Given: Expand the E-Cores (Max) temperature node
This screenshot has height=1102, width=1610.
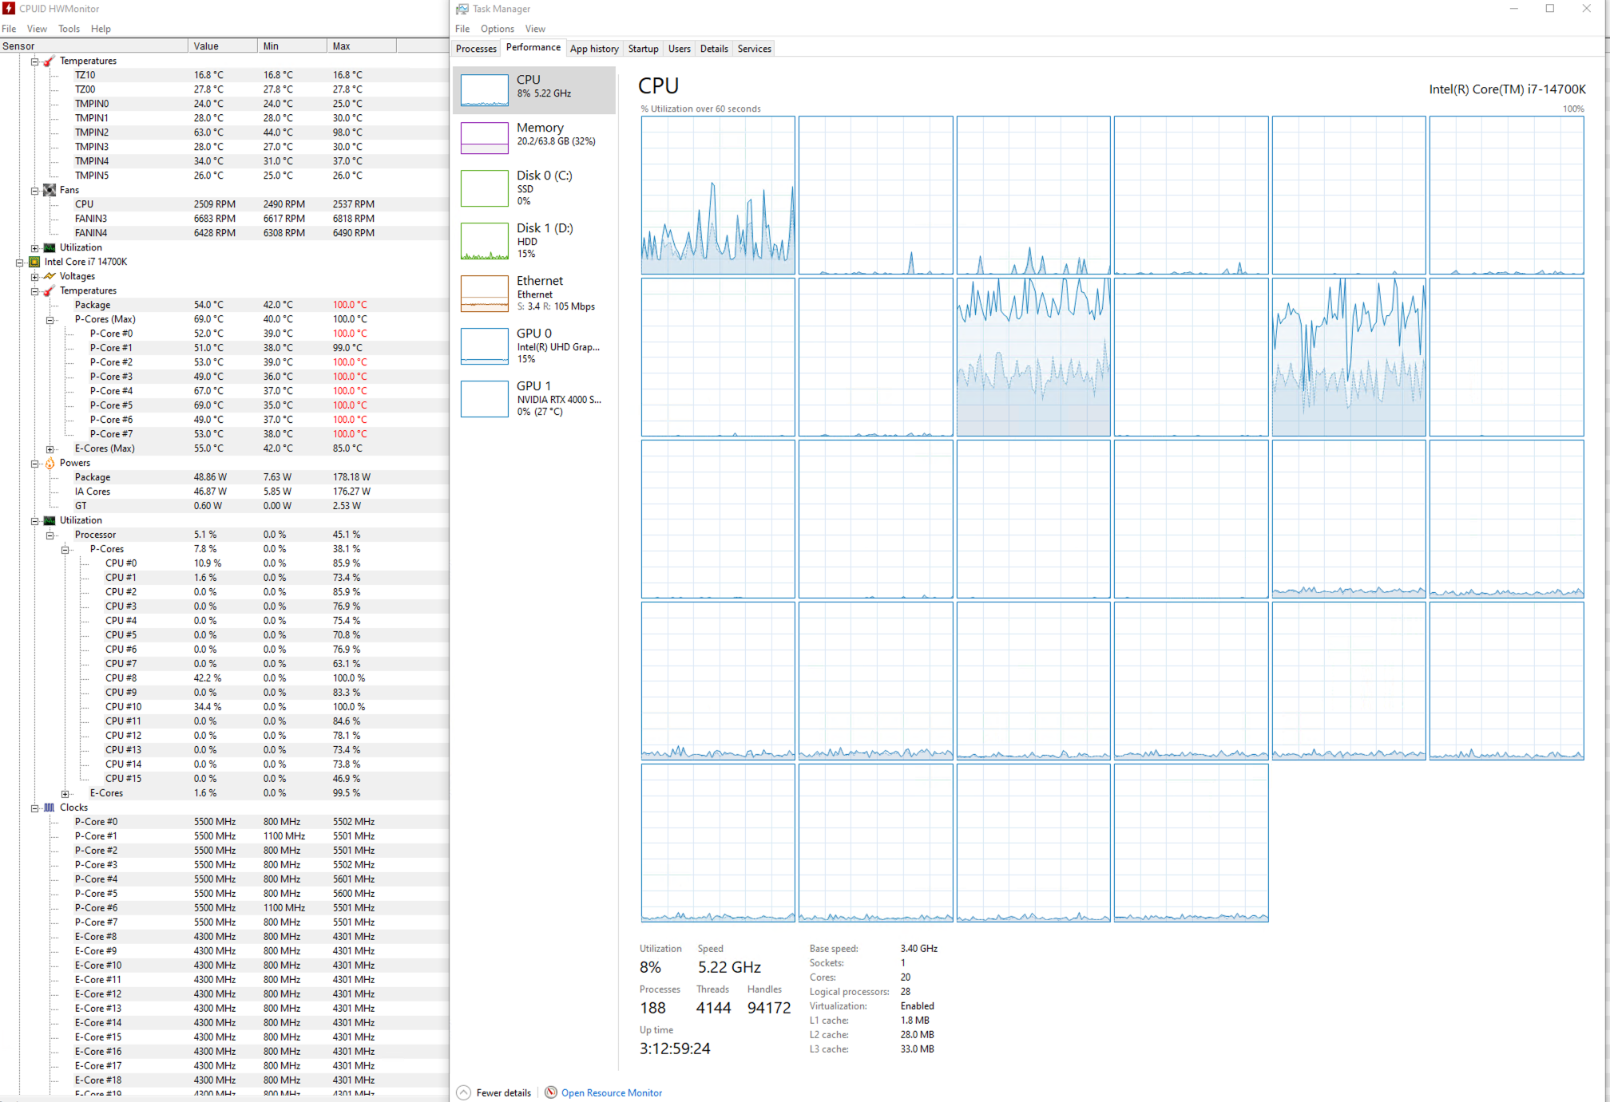Looking at the screenshot, I should [x=50, y=449].
